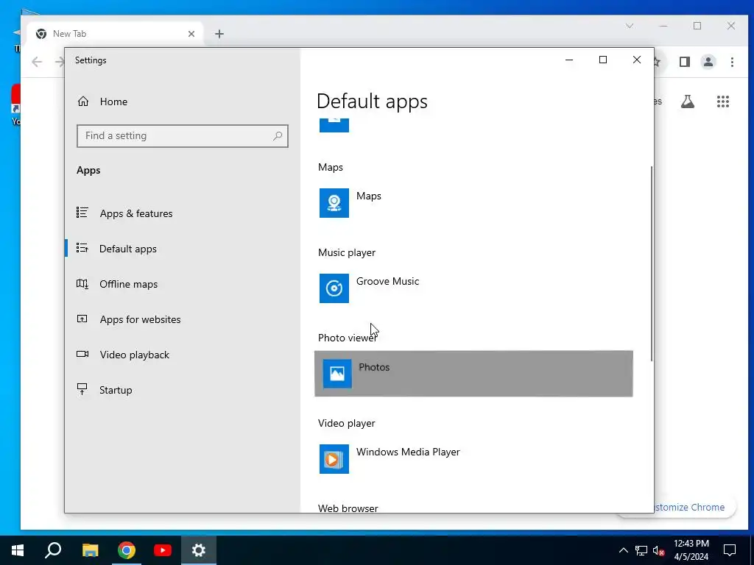Screen dimensions: 754x565
Task: Open taskbar Search
Action: (x=53, y=550)
